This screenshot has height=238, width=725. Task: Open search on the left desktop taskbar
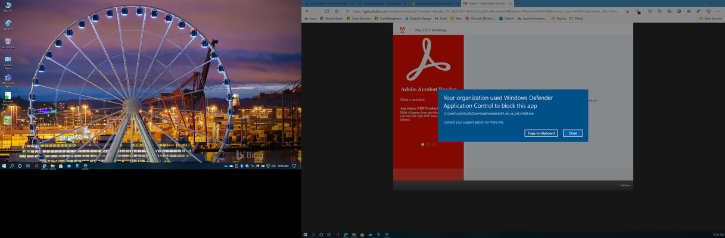(x=11, y=165)
